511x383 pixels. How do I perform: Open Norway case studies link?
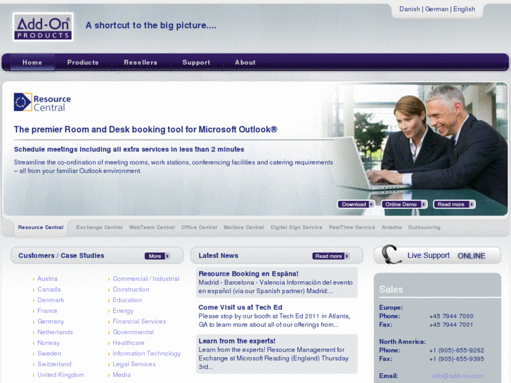tap(48, 343)
